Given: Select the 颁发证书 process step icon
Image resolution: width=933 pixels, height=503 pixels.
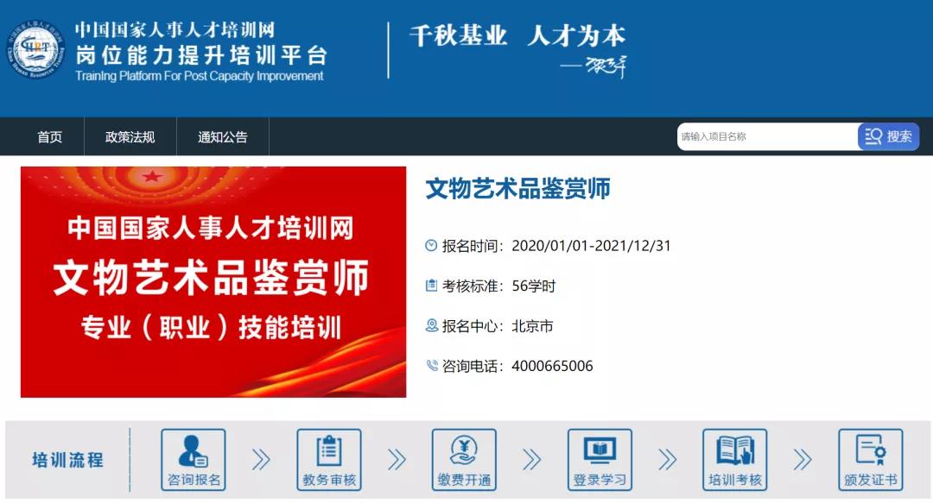Looking at the screenshot, I should [871, 460].
